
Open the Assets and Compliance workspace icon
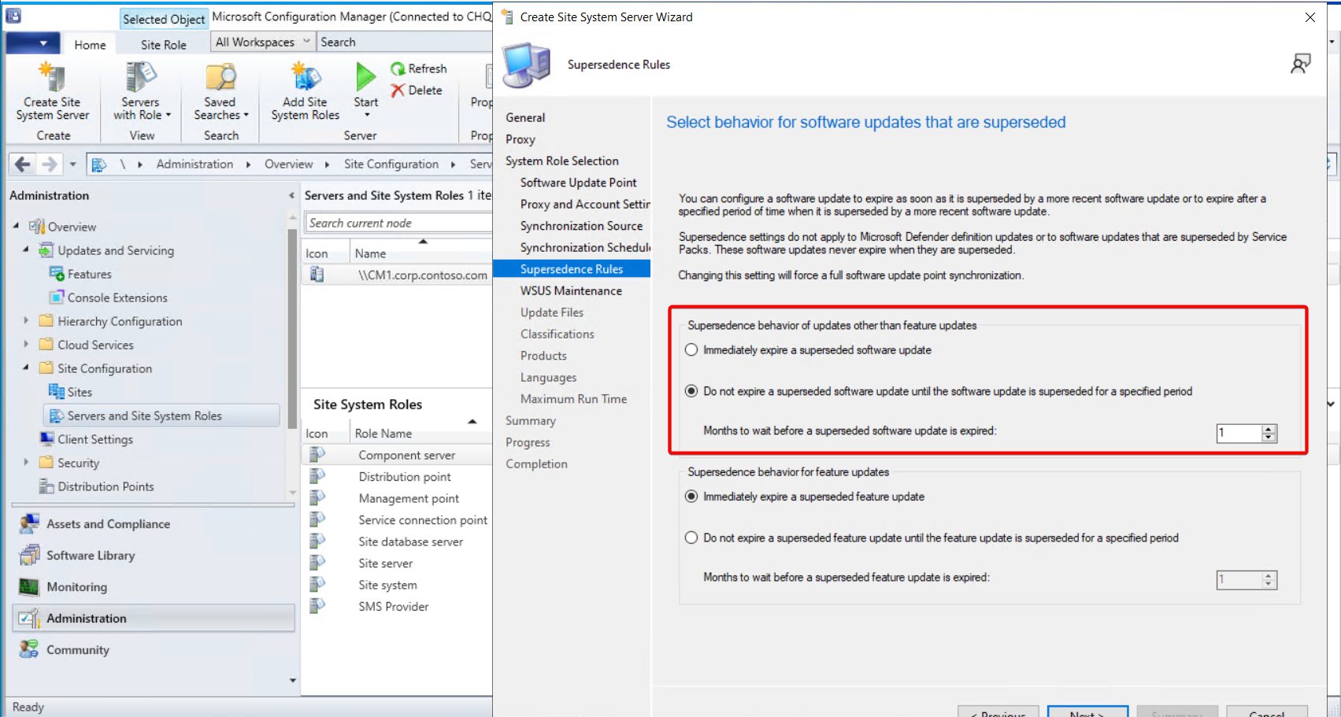tap(29, 523)
